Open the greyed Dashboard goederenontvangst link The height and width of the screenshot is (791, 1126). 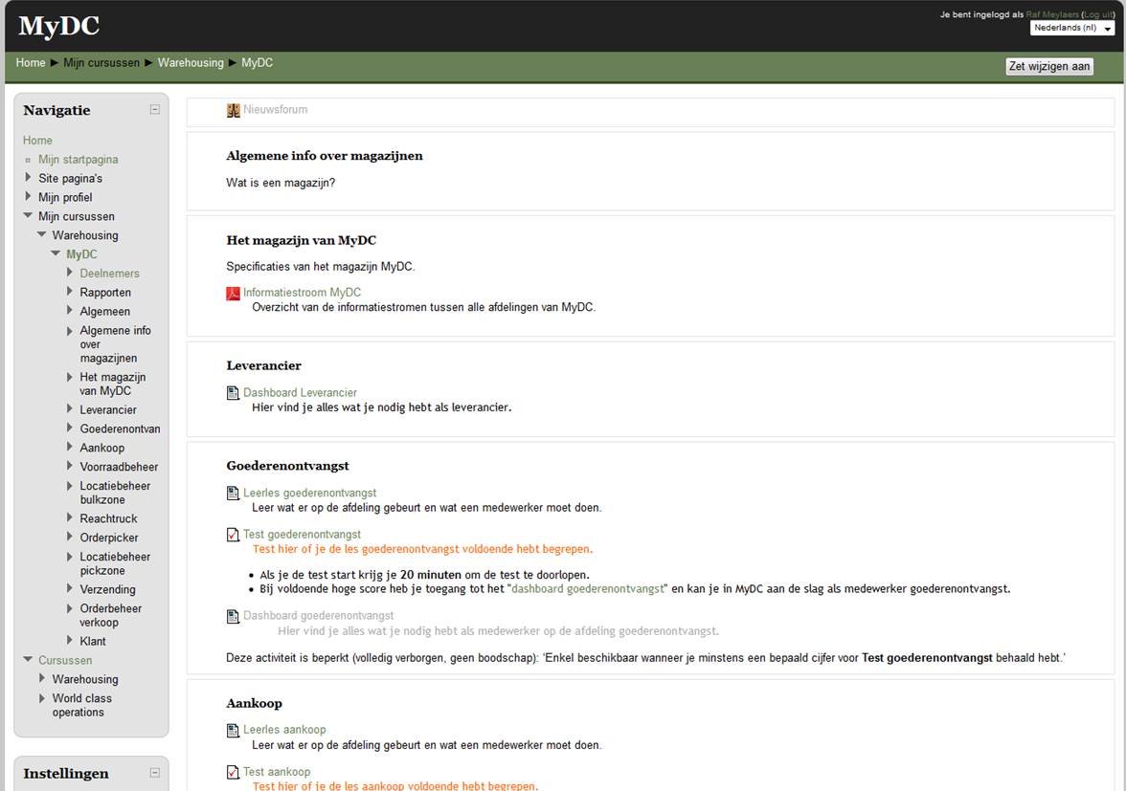point(318,616)
